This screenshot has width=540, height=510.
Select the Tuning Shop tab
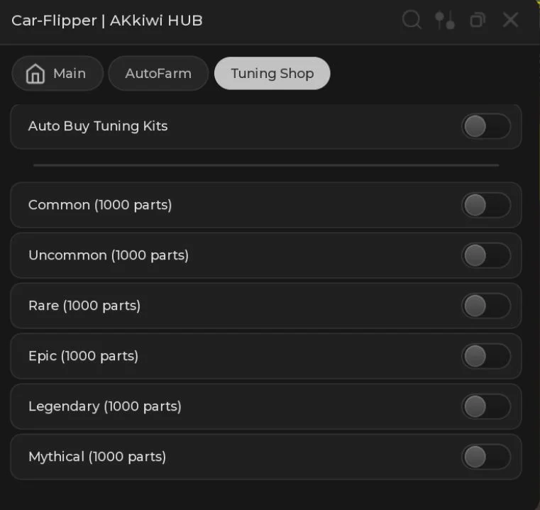point(272,73)
